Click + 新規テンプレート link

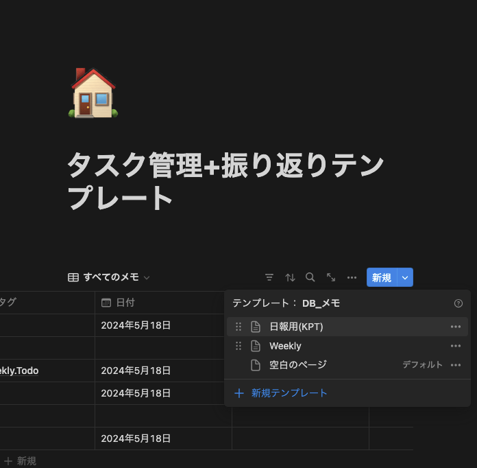pyautogui.click(x=280, y=393)
